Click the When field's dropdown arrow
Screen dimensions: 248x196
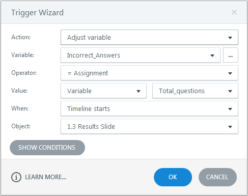230,109
